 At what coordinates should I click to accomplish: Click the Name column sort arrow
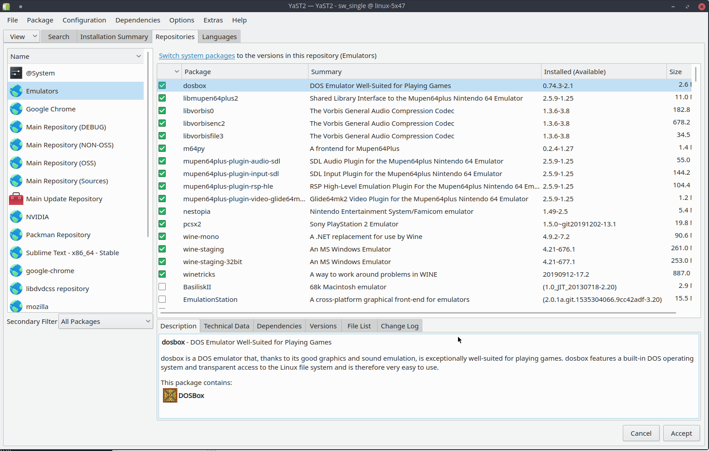pos(139,56)
